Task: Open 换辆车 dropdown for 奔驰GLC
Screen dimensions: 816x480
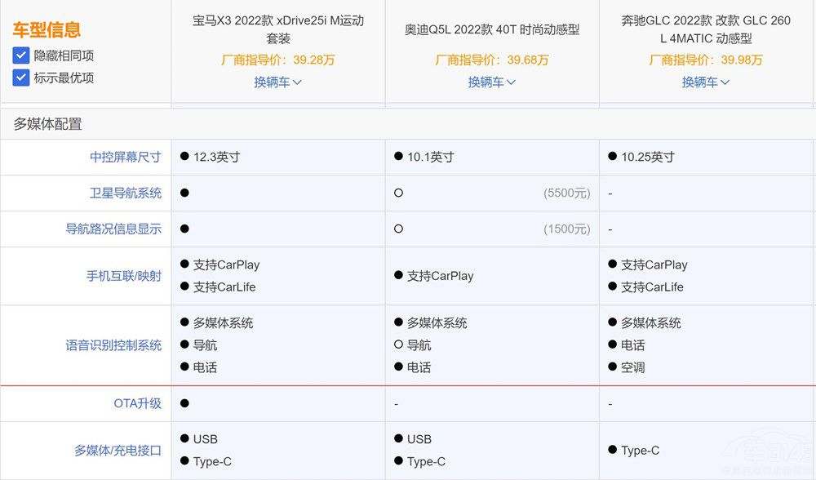Action: pyautogui.click(x=706, y=82)
